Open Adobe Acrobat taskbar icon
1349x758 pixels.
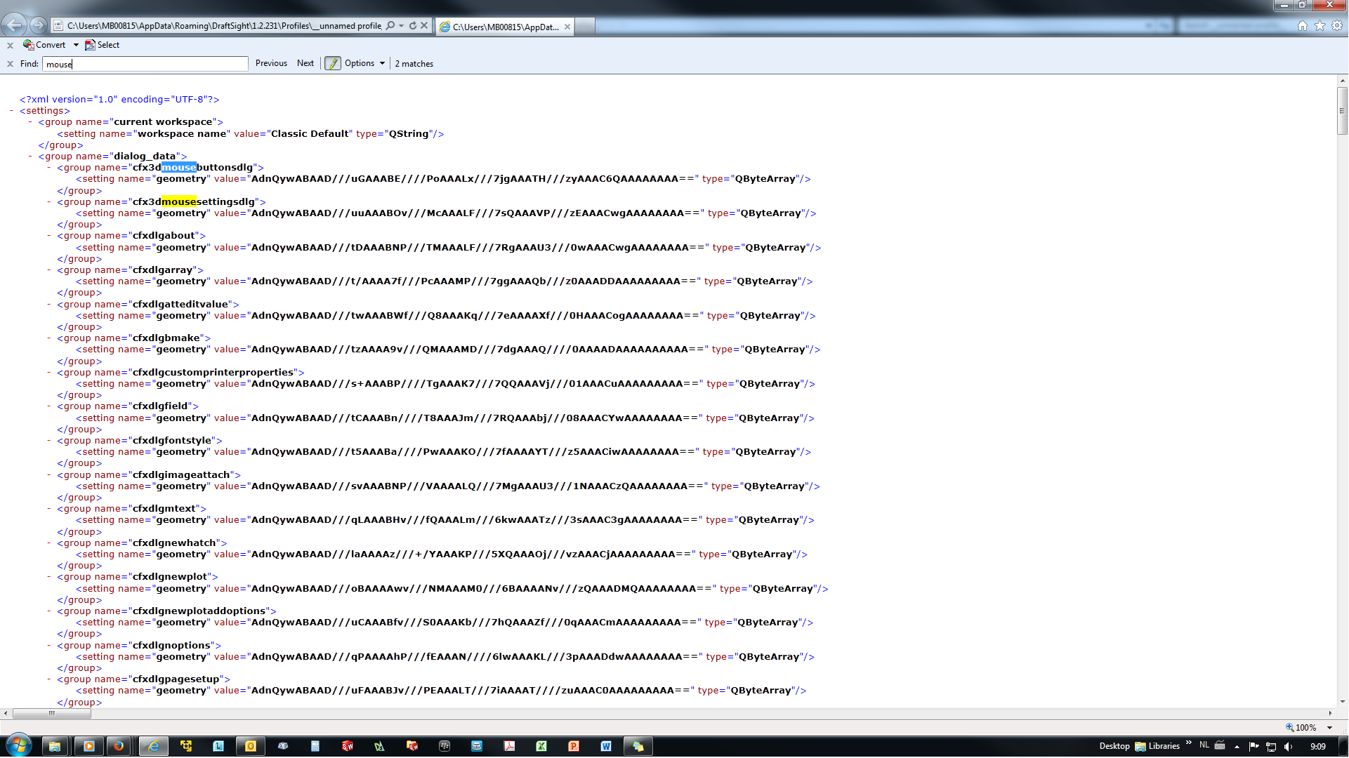509,746
